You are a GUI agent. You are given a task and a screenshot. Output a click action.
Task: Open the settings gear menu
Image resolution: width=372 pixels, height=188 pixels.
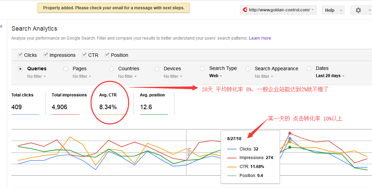pos(360,10)
